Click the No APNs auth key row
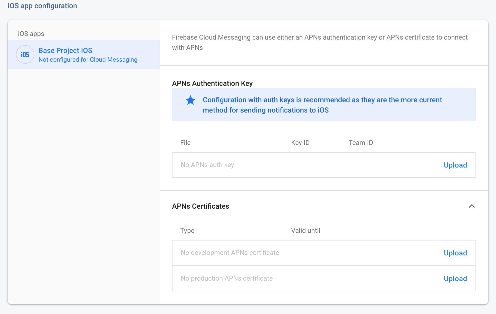This screenshot has width=496, height=314. point(207,165)
